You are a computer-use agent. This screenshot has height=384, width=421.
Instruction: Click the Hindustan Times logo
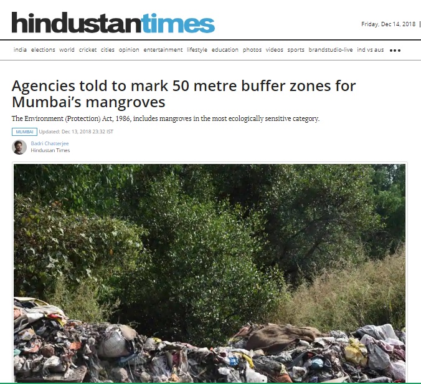pos(113,22)
